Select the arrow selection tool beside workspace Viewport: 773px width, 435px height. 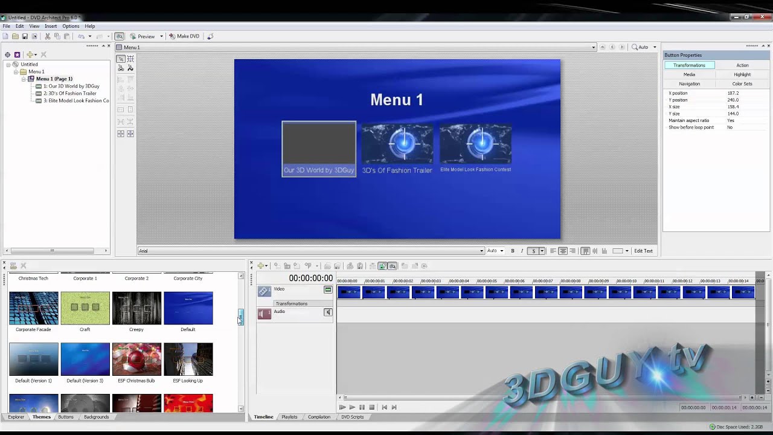click(121, 59)
